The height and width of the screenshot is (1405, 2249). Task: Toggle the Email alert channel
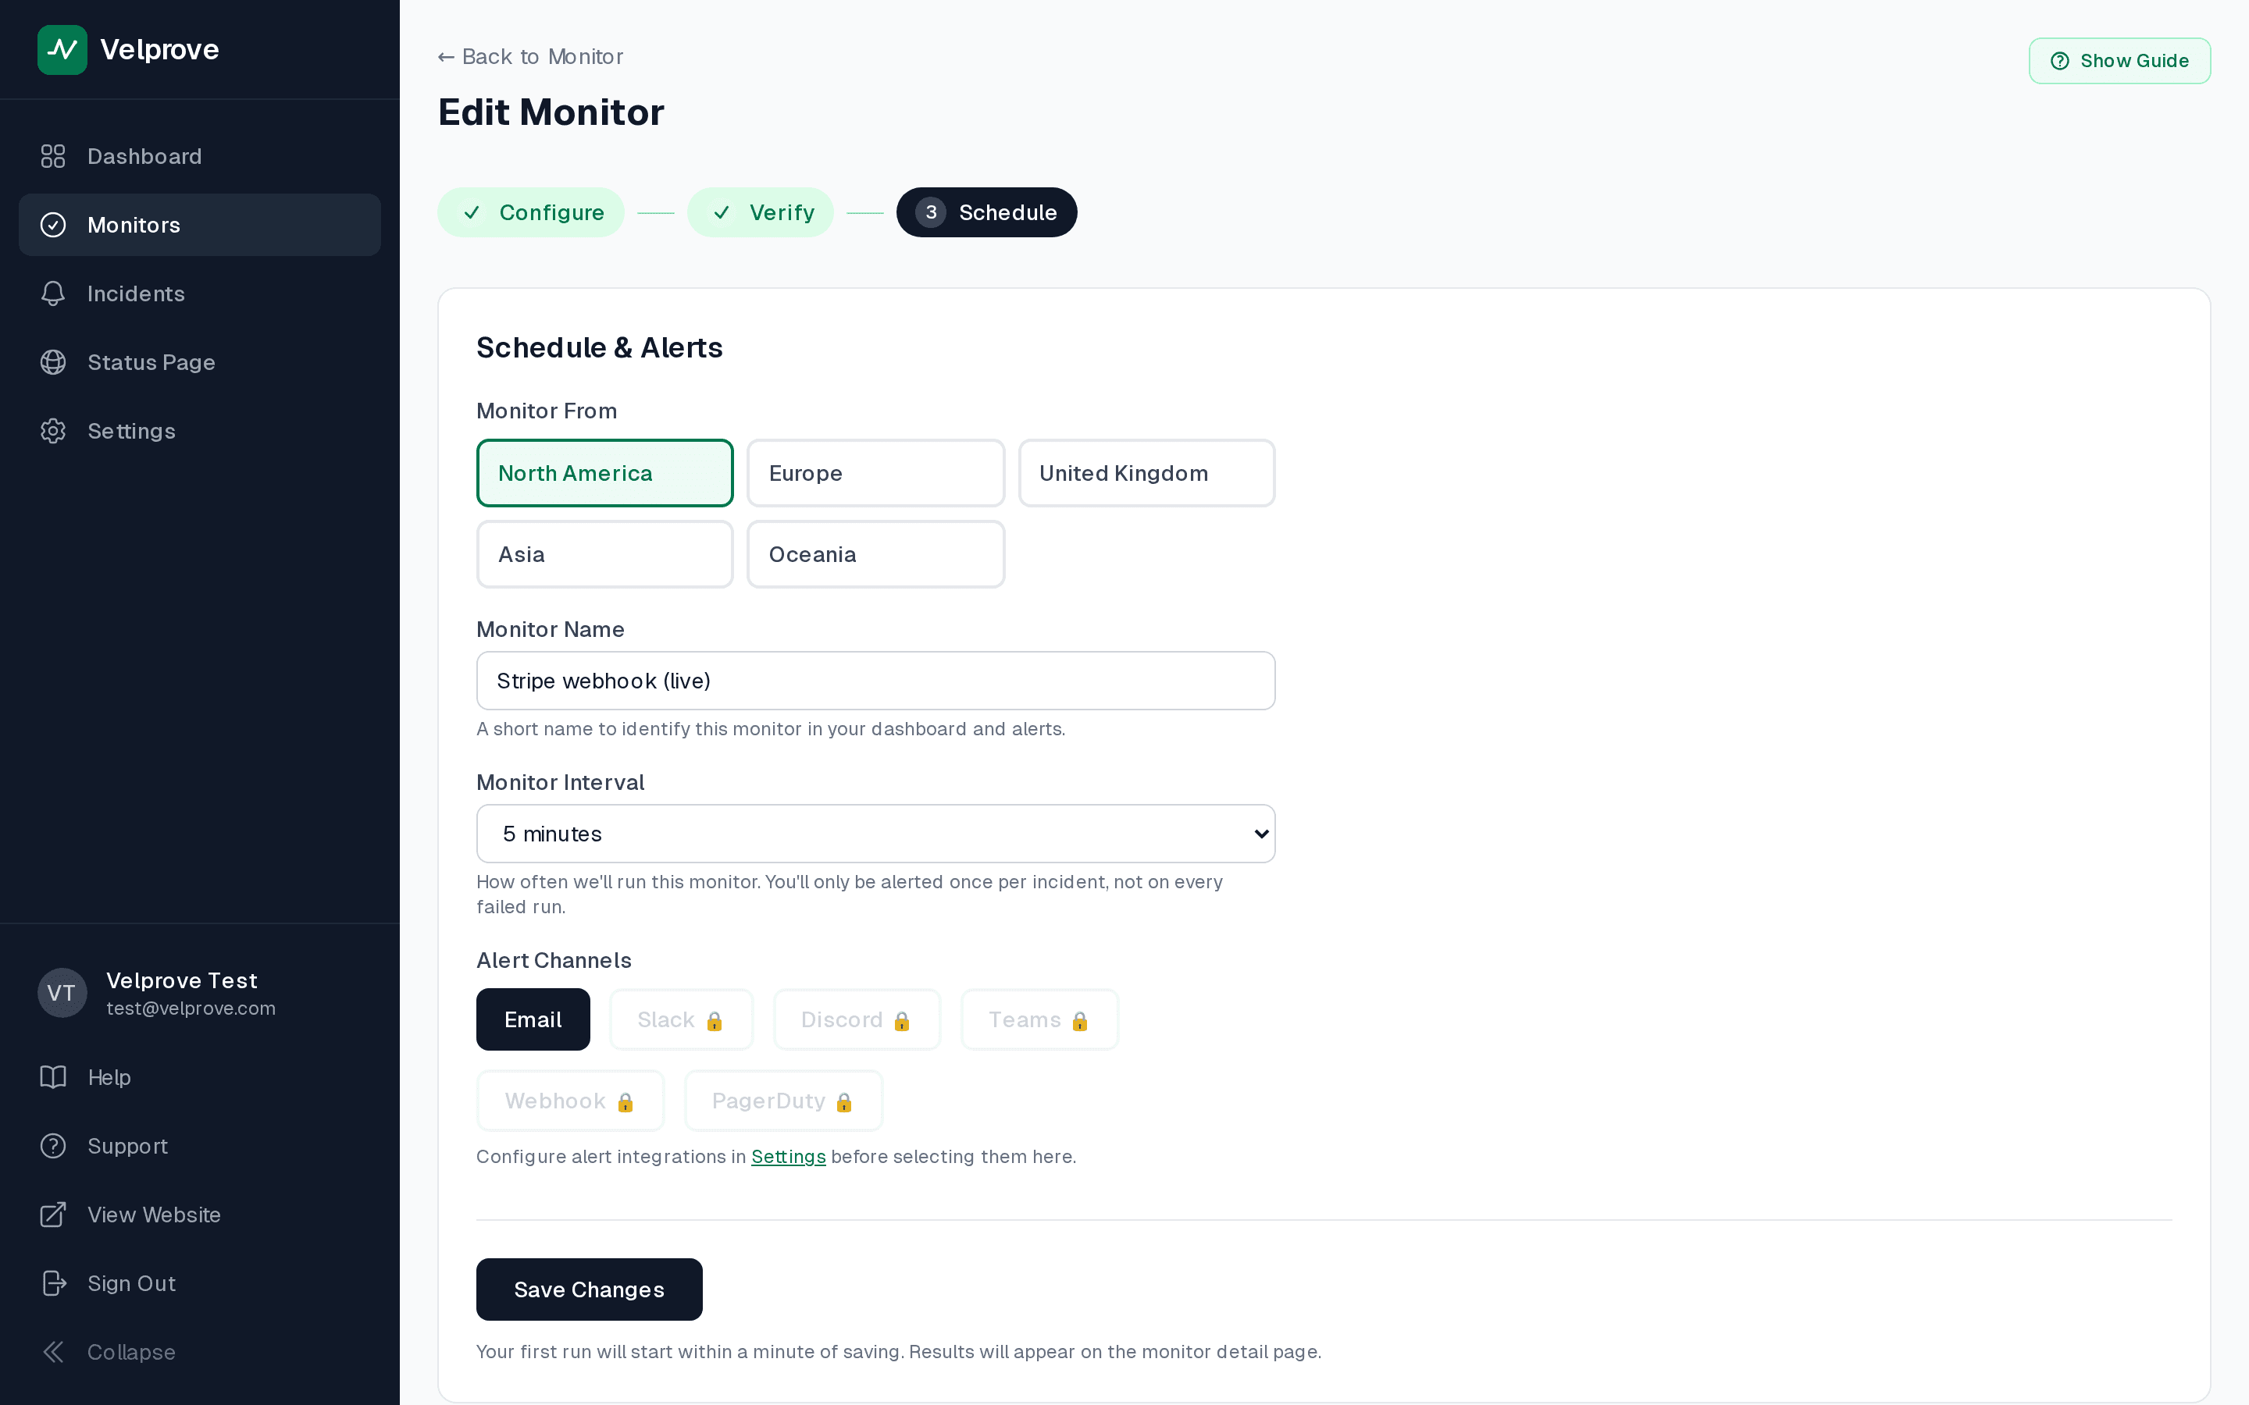[533, 1019]
